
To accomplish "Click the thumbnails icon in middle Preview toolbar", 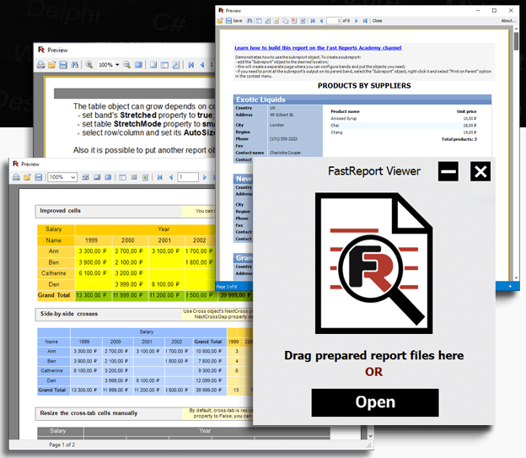I will (x=164, y=65).
